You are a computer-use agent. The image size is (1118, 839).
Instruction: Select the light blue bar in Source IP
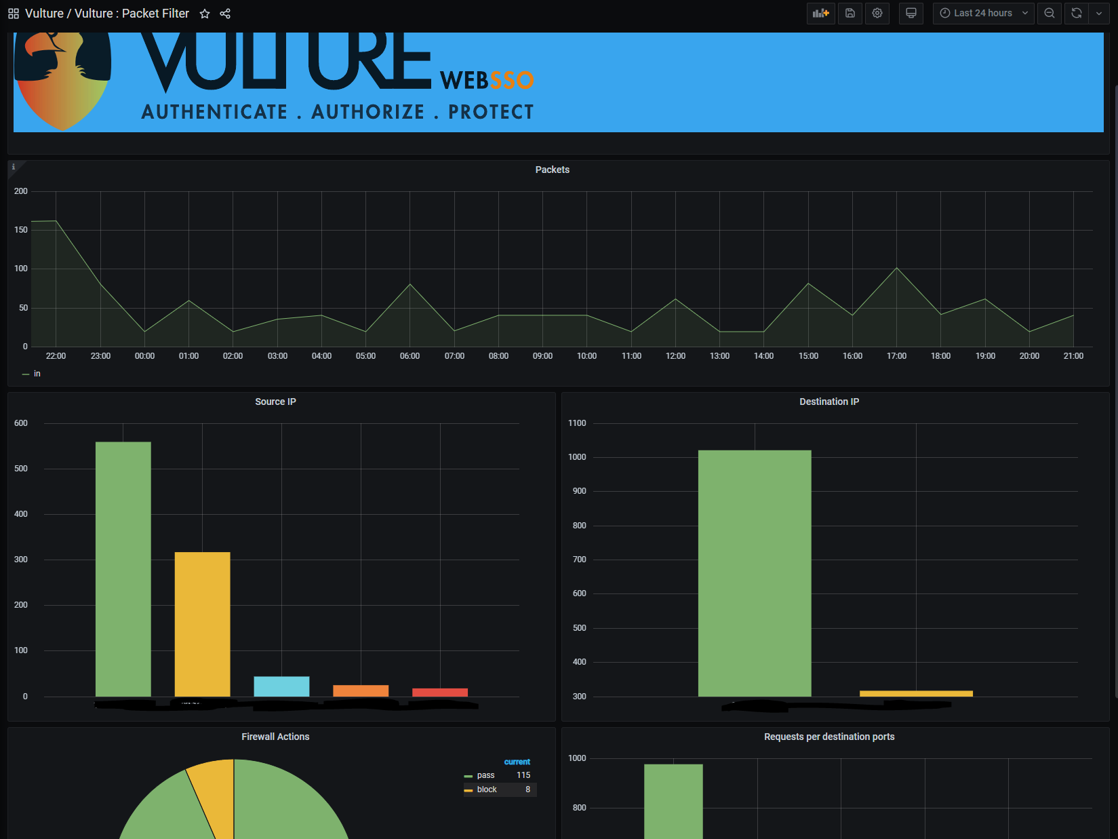click(x=281, y=686)
